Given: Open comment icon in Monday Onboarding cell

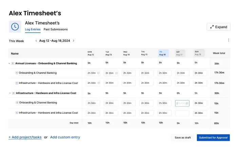Looking at the screenshot, I should [98, 73].
